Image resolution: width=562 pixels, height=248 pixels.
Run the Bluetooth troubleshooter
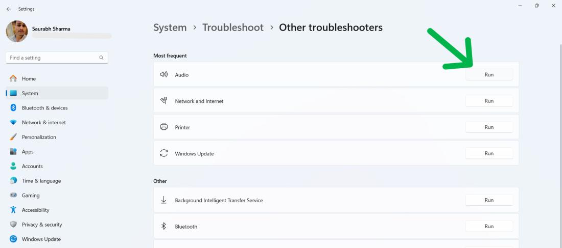(489, 226)
